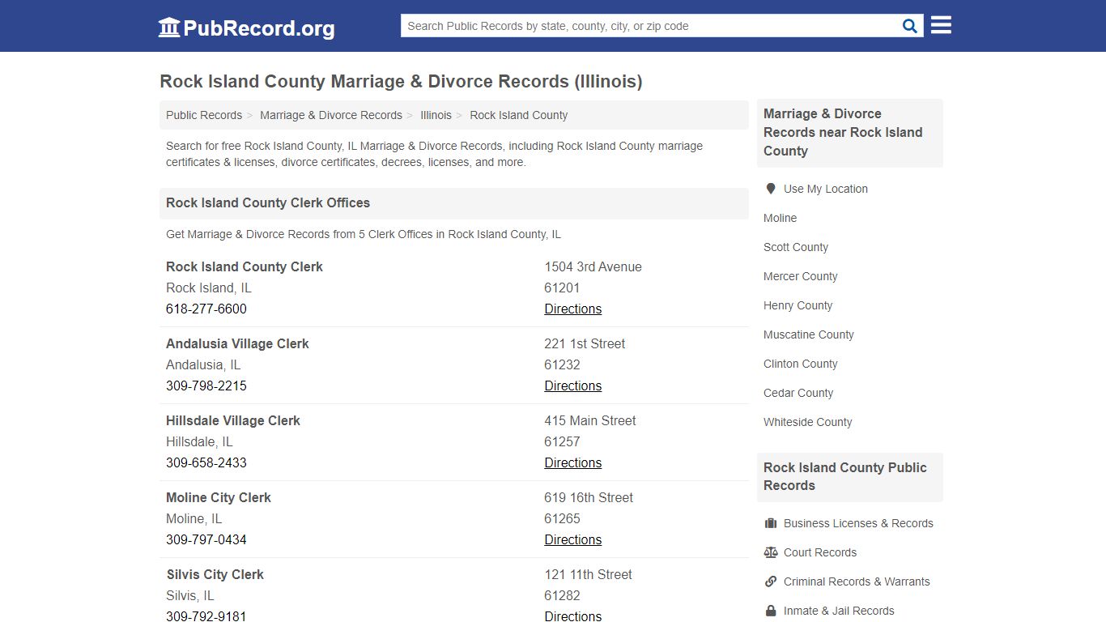
Task: Open Mercer County records
Action: pyautogui.click(x=800, y=276)
